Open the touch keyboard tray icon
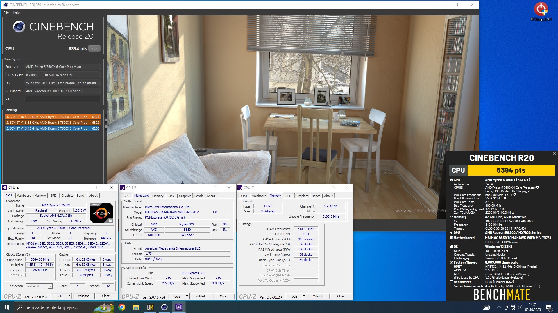558x313 pixels. point(486,307)
